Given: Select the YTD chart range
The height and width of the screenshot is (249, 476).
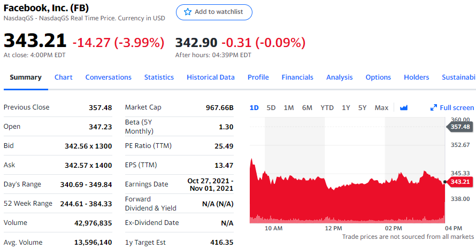Looking at the screenshot, I should click(x=327, y=107).
